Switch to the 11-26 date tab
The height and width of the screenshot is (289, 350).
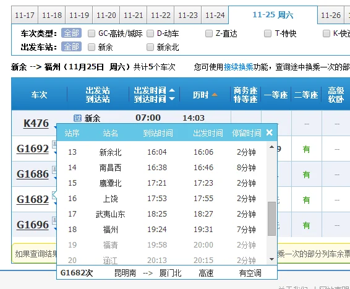coord(331,15)
